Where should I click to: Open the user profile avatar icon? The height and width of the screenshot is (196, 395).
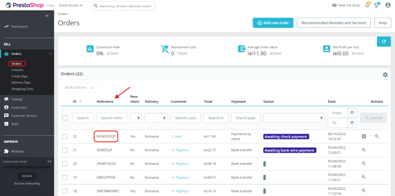pos(388,5)
